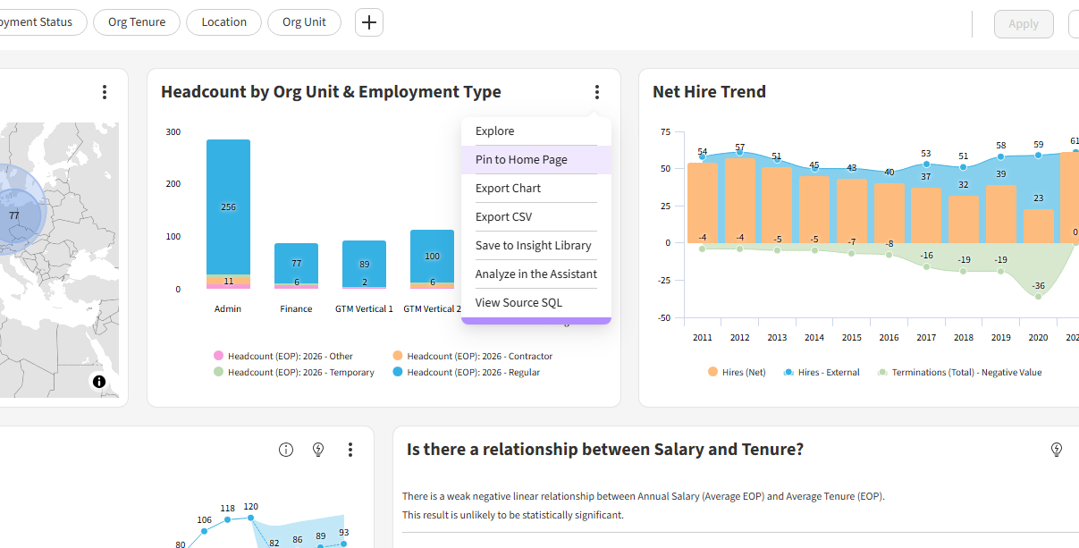Open the Org Tenure filter dropdown
Screen dimensions: 1079x548
(137, 22)
